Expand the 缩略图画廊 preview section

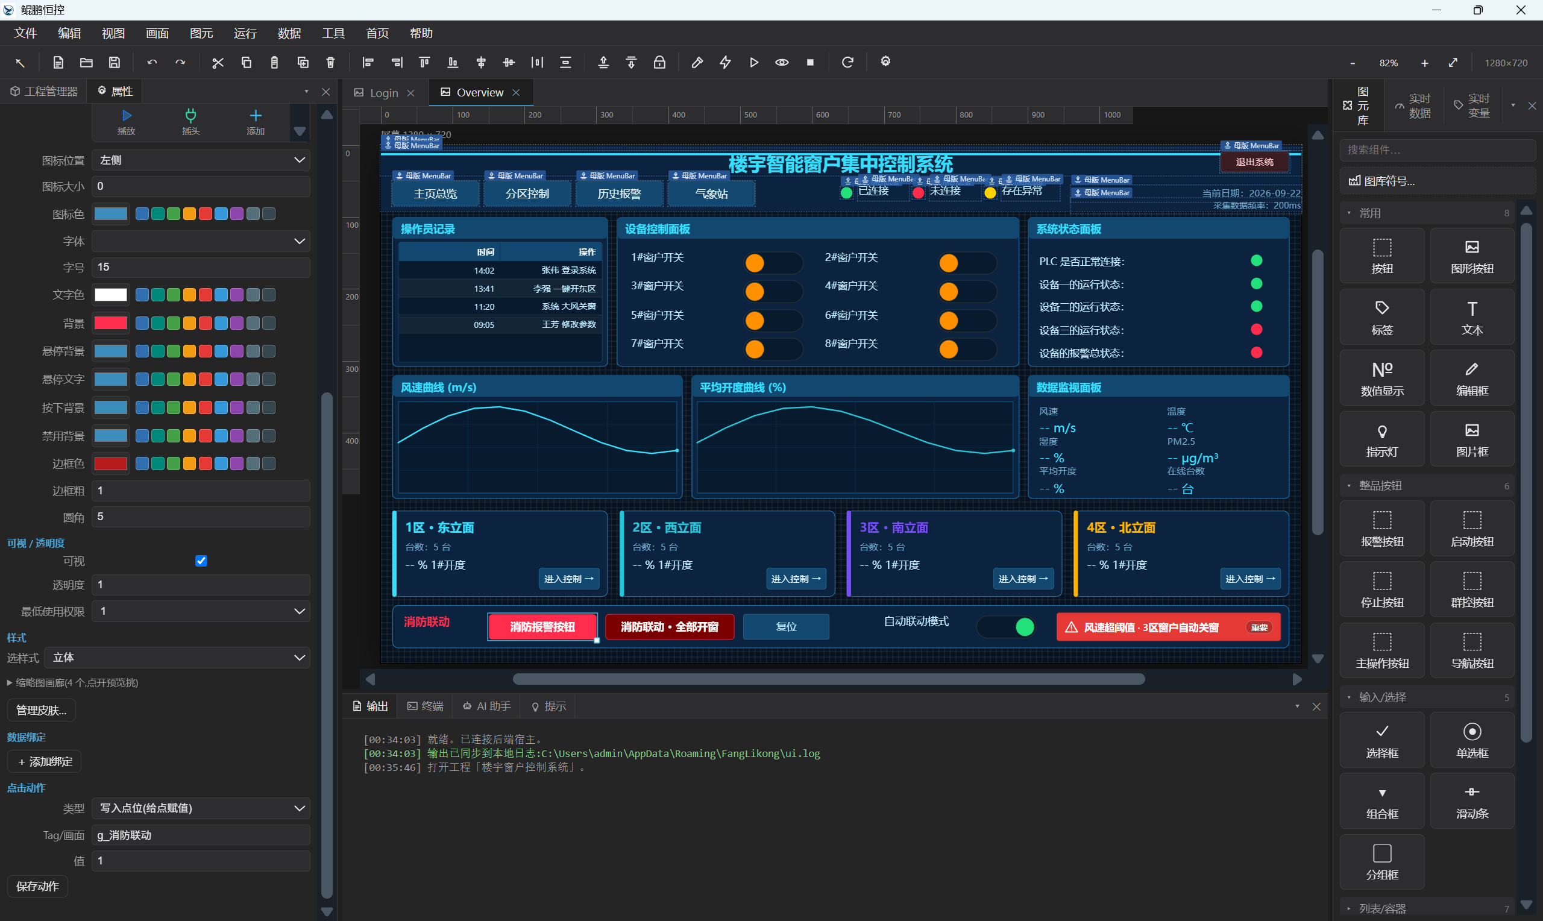tap(72, 683)
